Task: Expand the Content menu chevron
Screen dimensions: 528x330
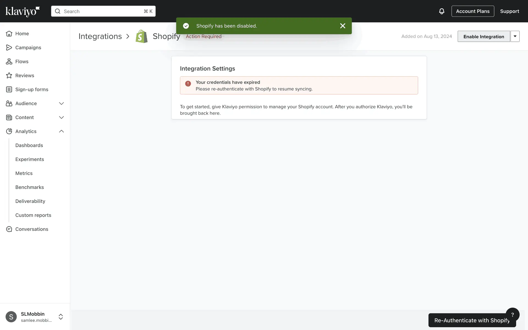Action: coord(61,117)
